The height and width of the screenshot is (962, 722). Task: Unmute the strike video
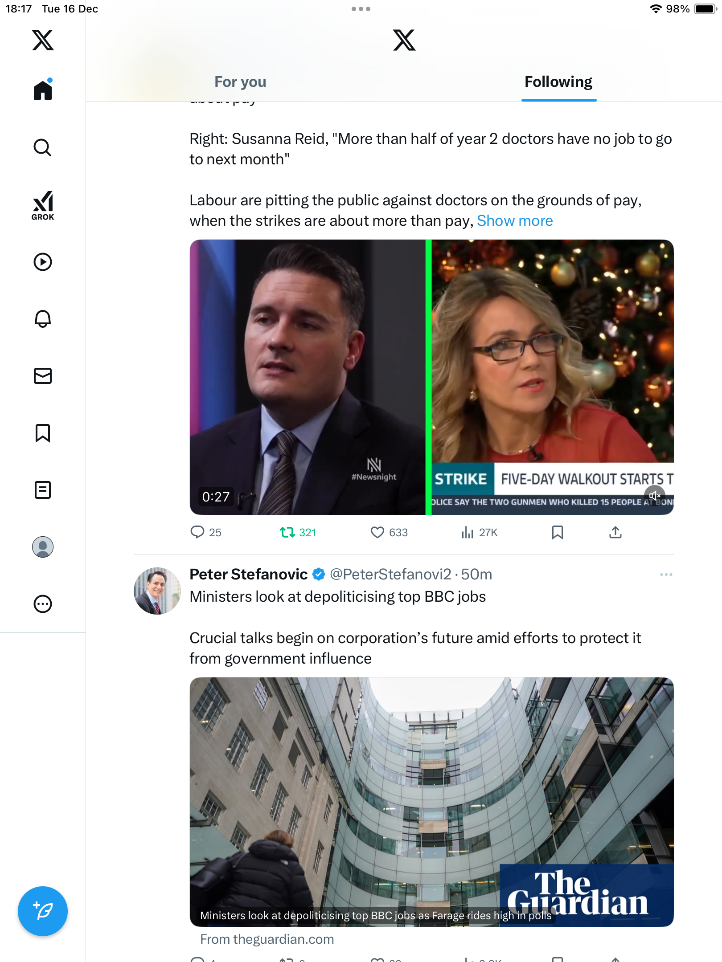(654, 495)
